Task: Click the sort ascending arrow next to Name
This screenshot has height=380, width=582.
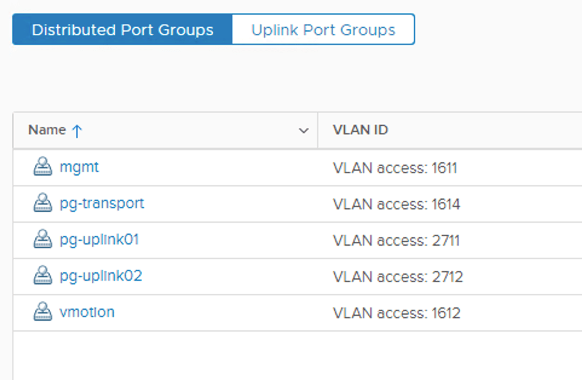Action: 77,131
